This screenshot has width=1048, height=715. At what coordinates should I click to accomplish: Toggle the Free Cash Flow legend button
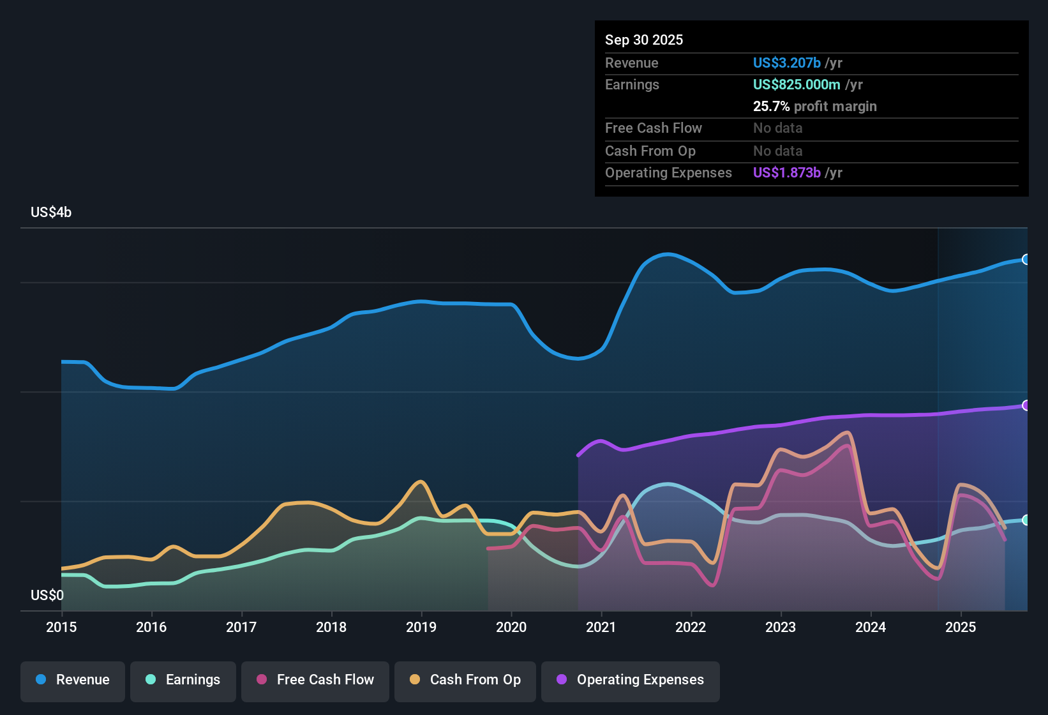[x=315, y=681]
